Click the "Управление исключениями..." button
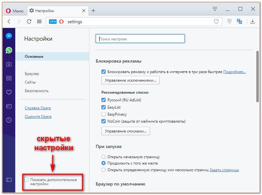Image resolution: width=262 pixels, height=195 pixels. click(x=130, y=80)
